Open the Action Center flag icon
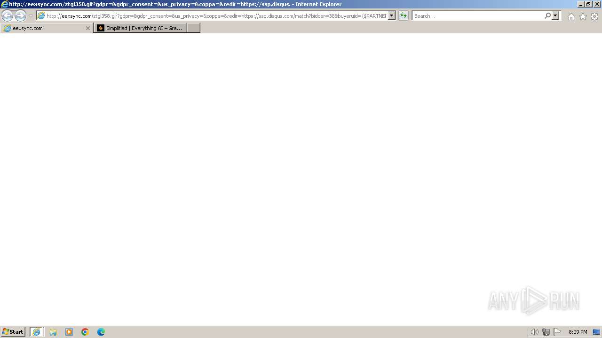 (x=557, y=332)
